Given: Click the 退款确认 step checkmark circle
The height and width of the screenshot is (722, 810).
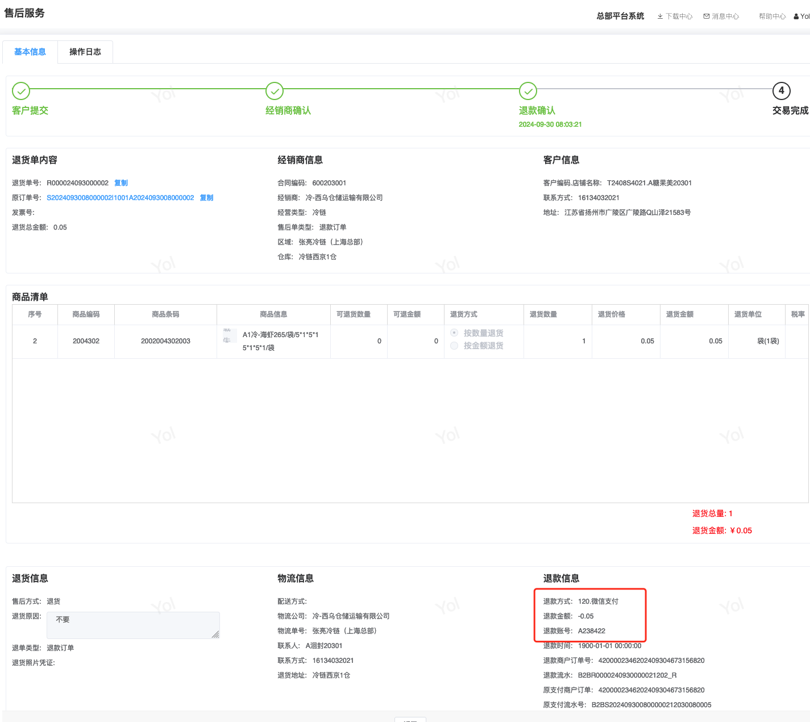Looking at the screenshot, I should (x=528, y=91).
